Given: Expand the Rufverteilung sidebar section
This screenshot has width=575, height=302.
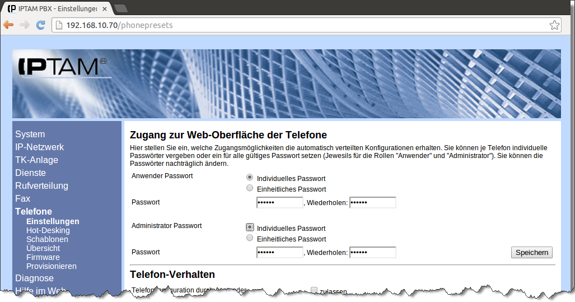Looking at the screenshot, I should (x=41, y=186).
